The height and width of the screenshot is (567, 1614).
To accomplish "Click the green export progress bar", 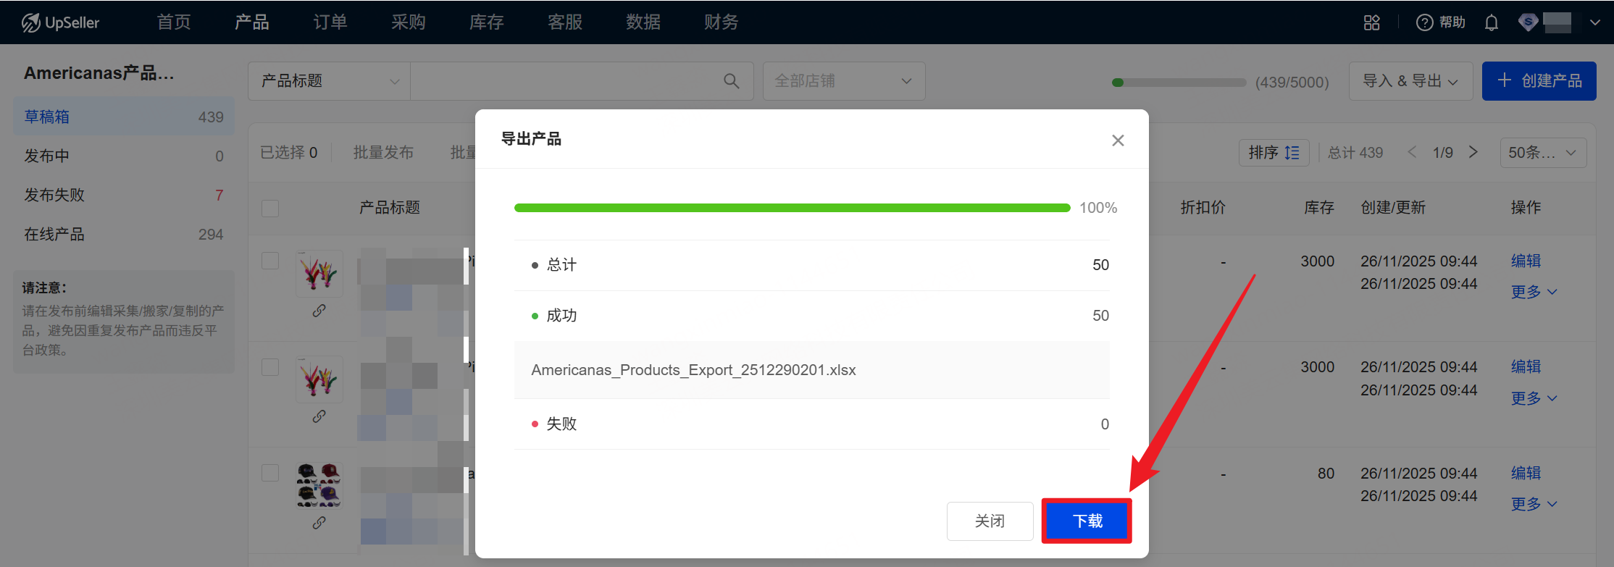I will coord(792,208).
